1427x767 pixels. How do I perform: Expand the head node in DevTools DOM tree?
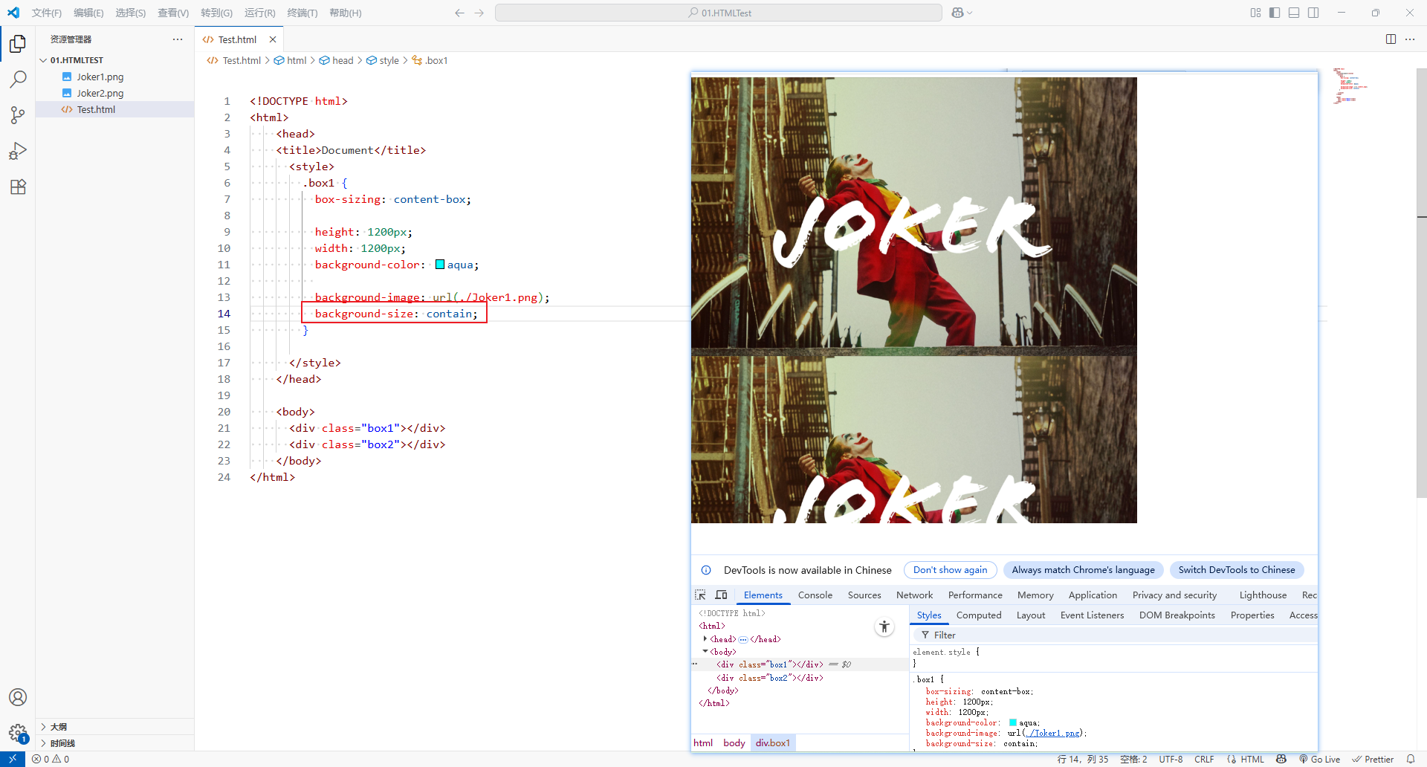coord(705,638)
